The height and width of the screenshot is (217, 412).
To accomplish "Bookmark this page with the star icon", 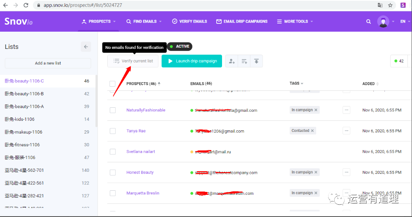I will (390, 5).
